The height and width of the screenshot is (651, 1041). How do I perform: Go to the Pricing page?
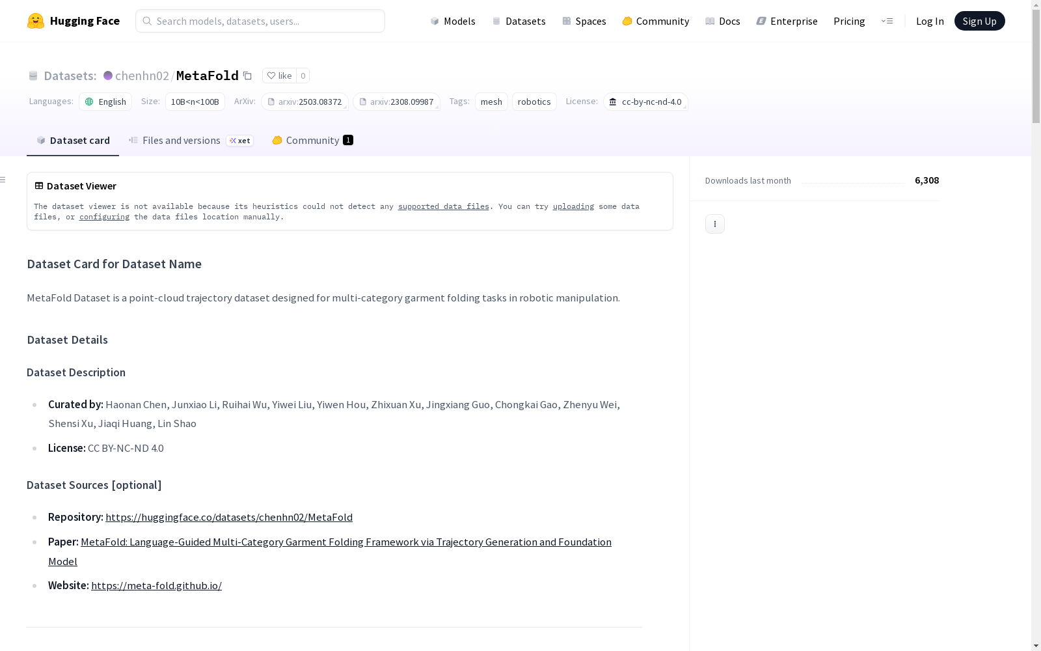click(x=849, y=21)
